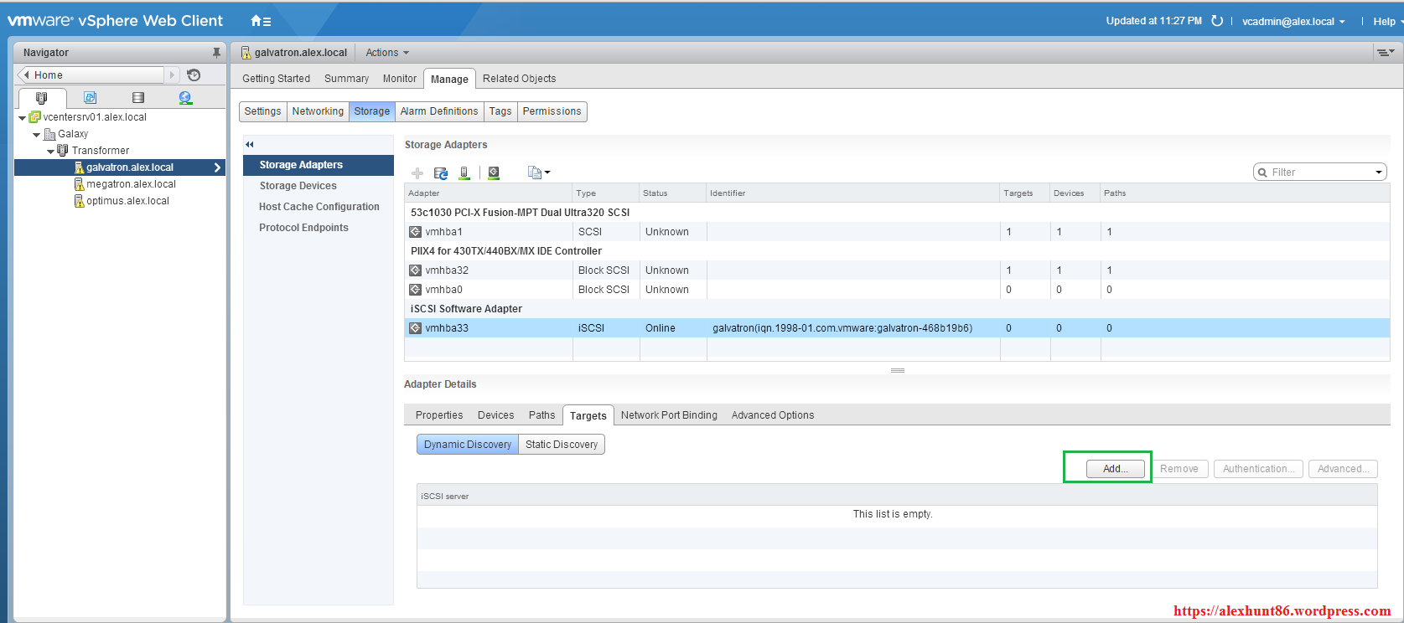Switch to the Permissions sub-tab

click(x=552, y=111)
